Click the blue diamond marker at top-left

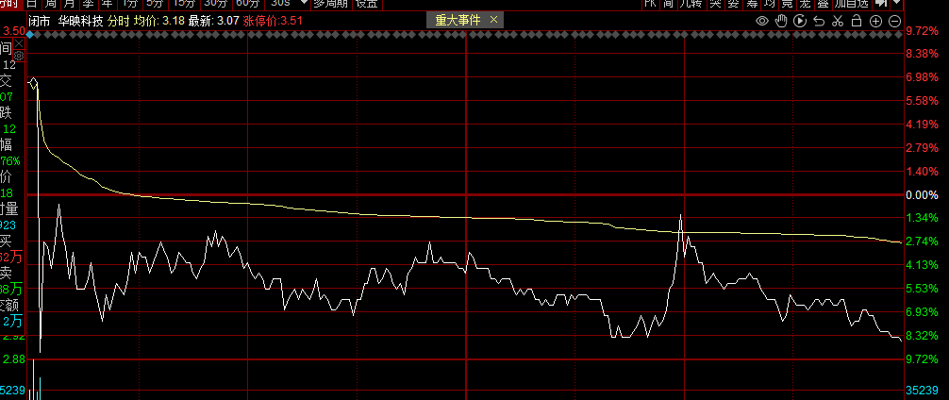(x=30, y=36)
